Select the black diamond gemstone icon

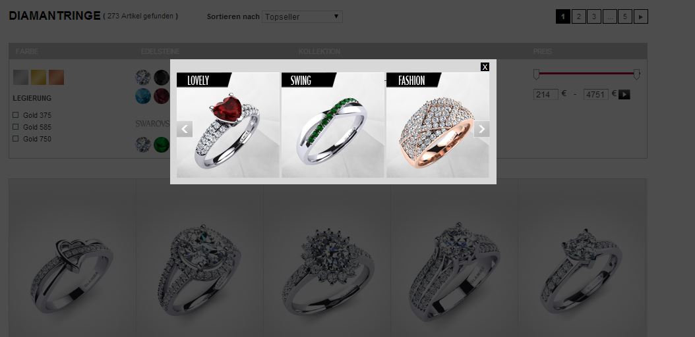pos(162,78)
